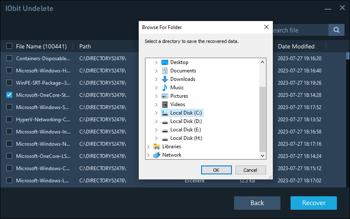Expand the Documents folder node

point(156,71)
